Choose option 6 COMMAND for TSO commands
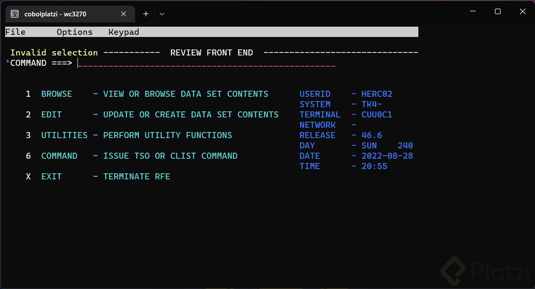Viewport: 535px width, 289px height. [59, 156]
